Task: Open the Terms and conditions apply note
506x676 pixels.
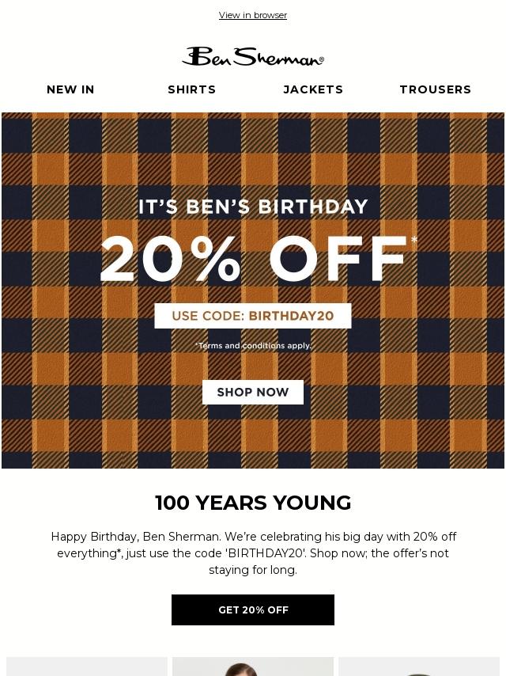Action: tap(253, 346)
